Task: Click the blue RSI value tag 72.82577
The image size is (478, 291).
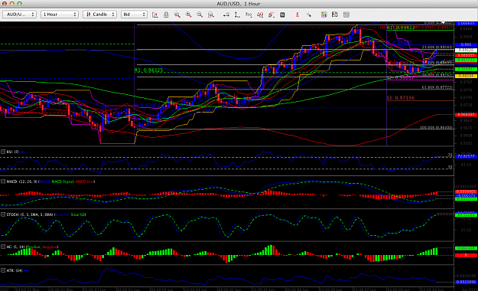Action: pyautogui.click(x=466, y=156)
